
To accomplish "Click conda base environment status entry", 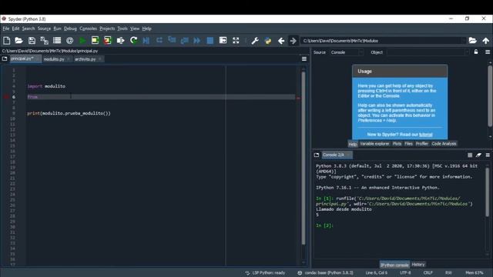I will pos(325,272).
